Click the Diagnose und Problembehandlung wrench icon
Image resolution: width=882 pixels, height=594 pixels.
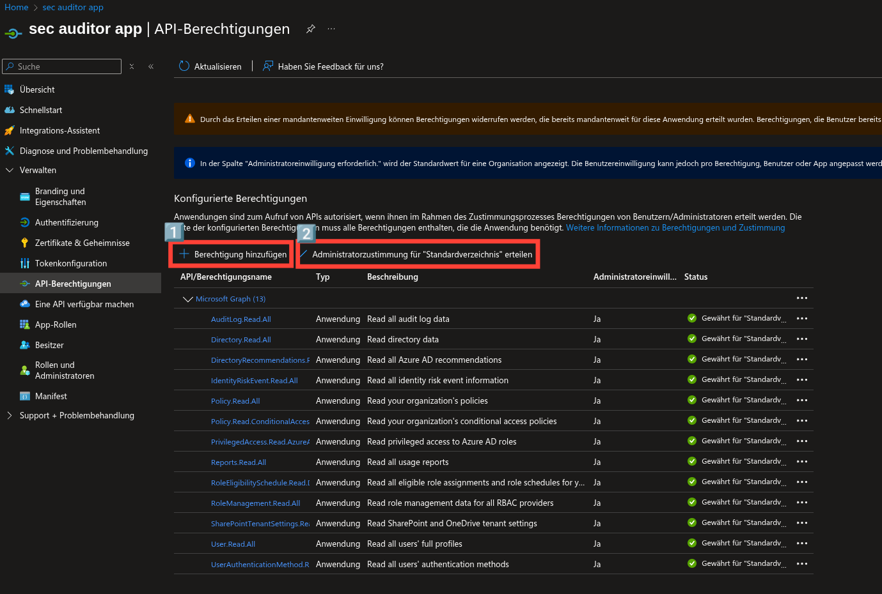[9, 151]
